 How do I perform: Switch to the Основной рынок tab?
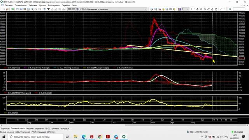coord(18,128)
